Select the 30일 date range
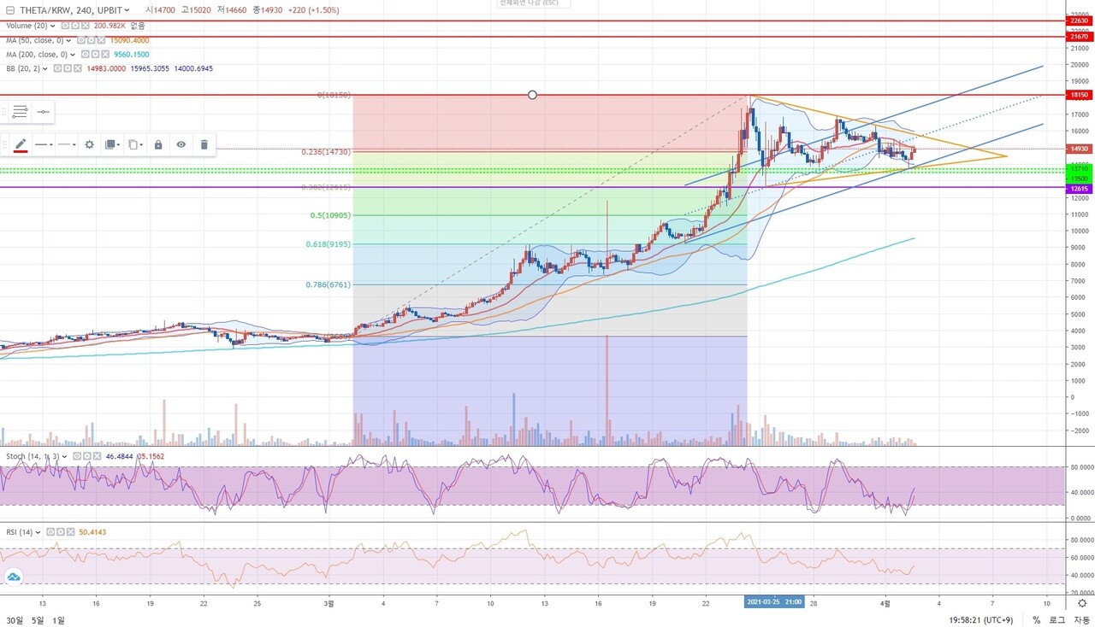The width and height of the screenshot is (1095, 627). coord(15,620)
